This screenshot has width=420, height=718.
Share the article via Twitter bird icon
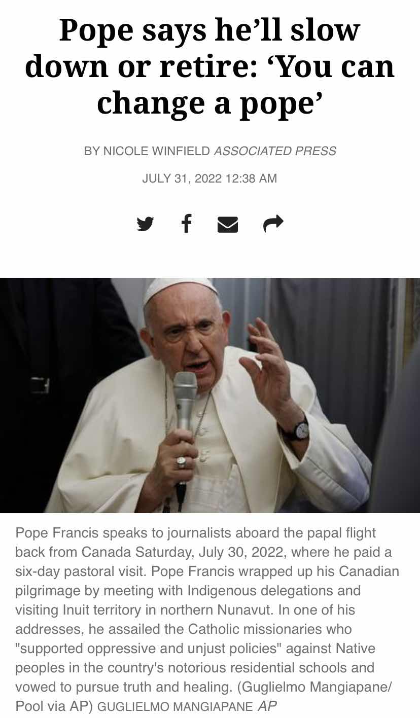[145, 224]
